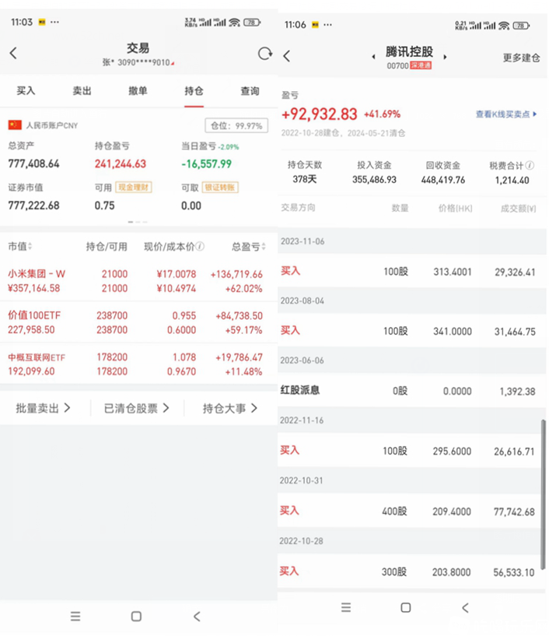Tap 证券市值 value 777,222.68

click(33, 206)
